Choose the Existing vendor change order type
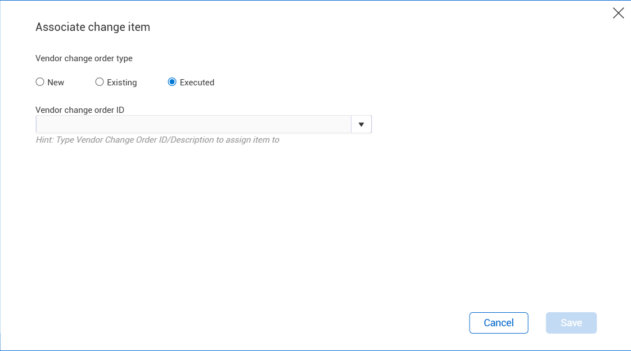Viewport: 631px width, 351px height. pyautogui.click(x=100, y=82)
